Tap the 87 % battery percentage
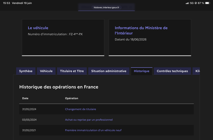This screenshot has height=140, width=213. tap(201, 3)
